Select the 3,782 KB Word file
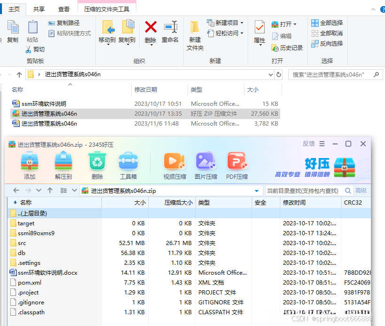The width and height of the screenshot is (385, 326). point(145,124)
